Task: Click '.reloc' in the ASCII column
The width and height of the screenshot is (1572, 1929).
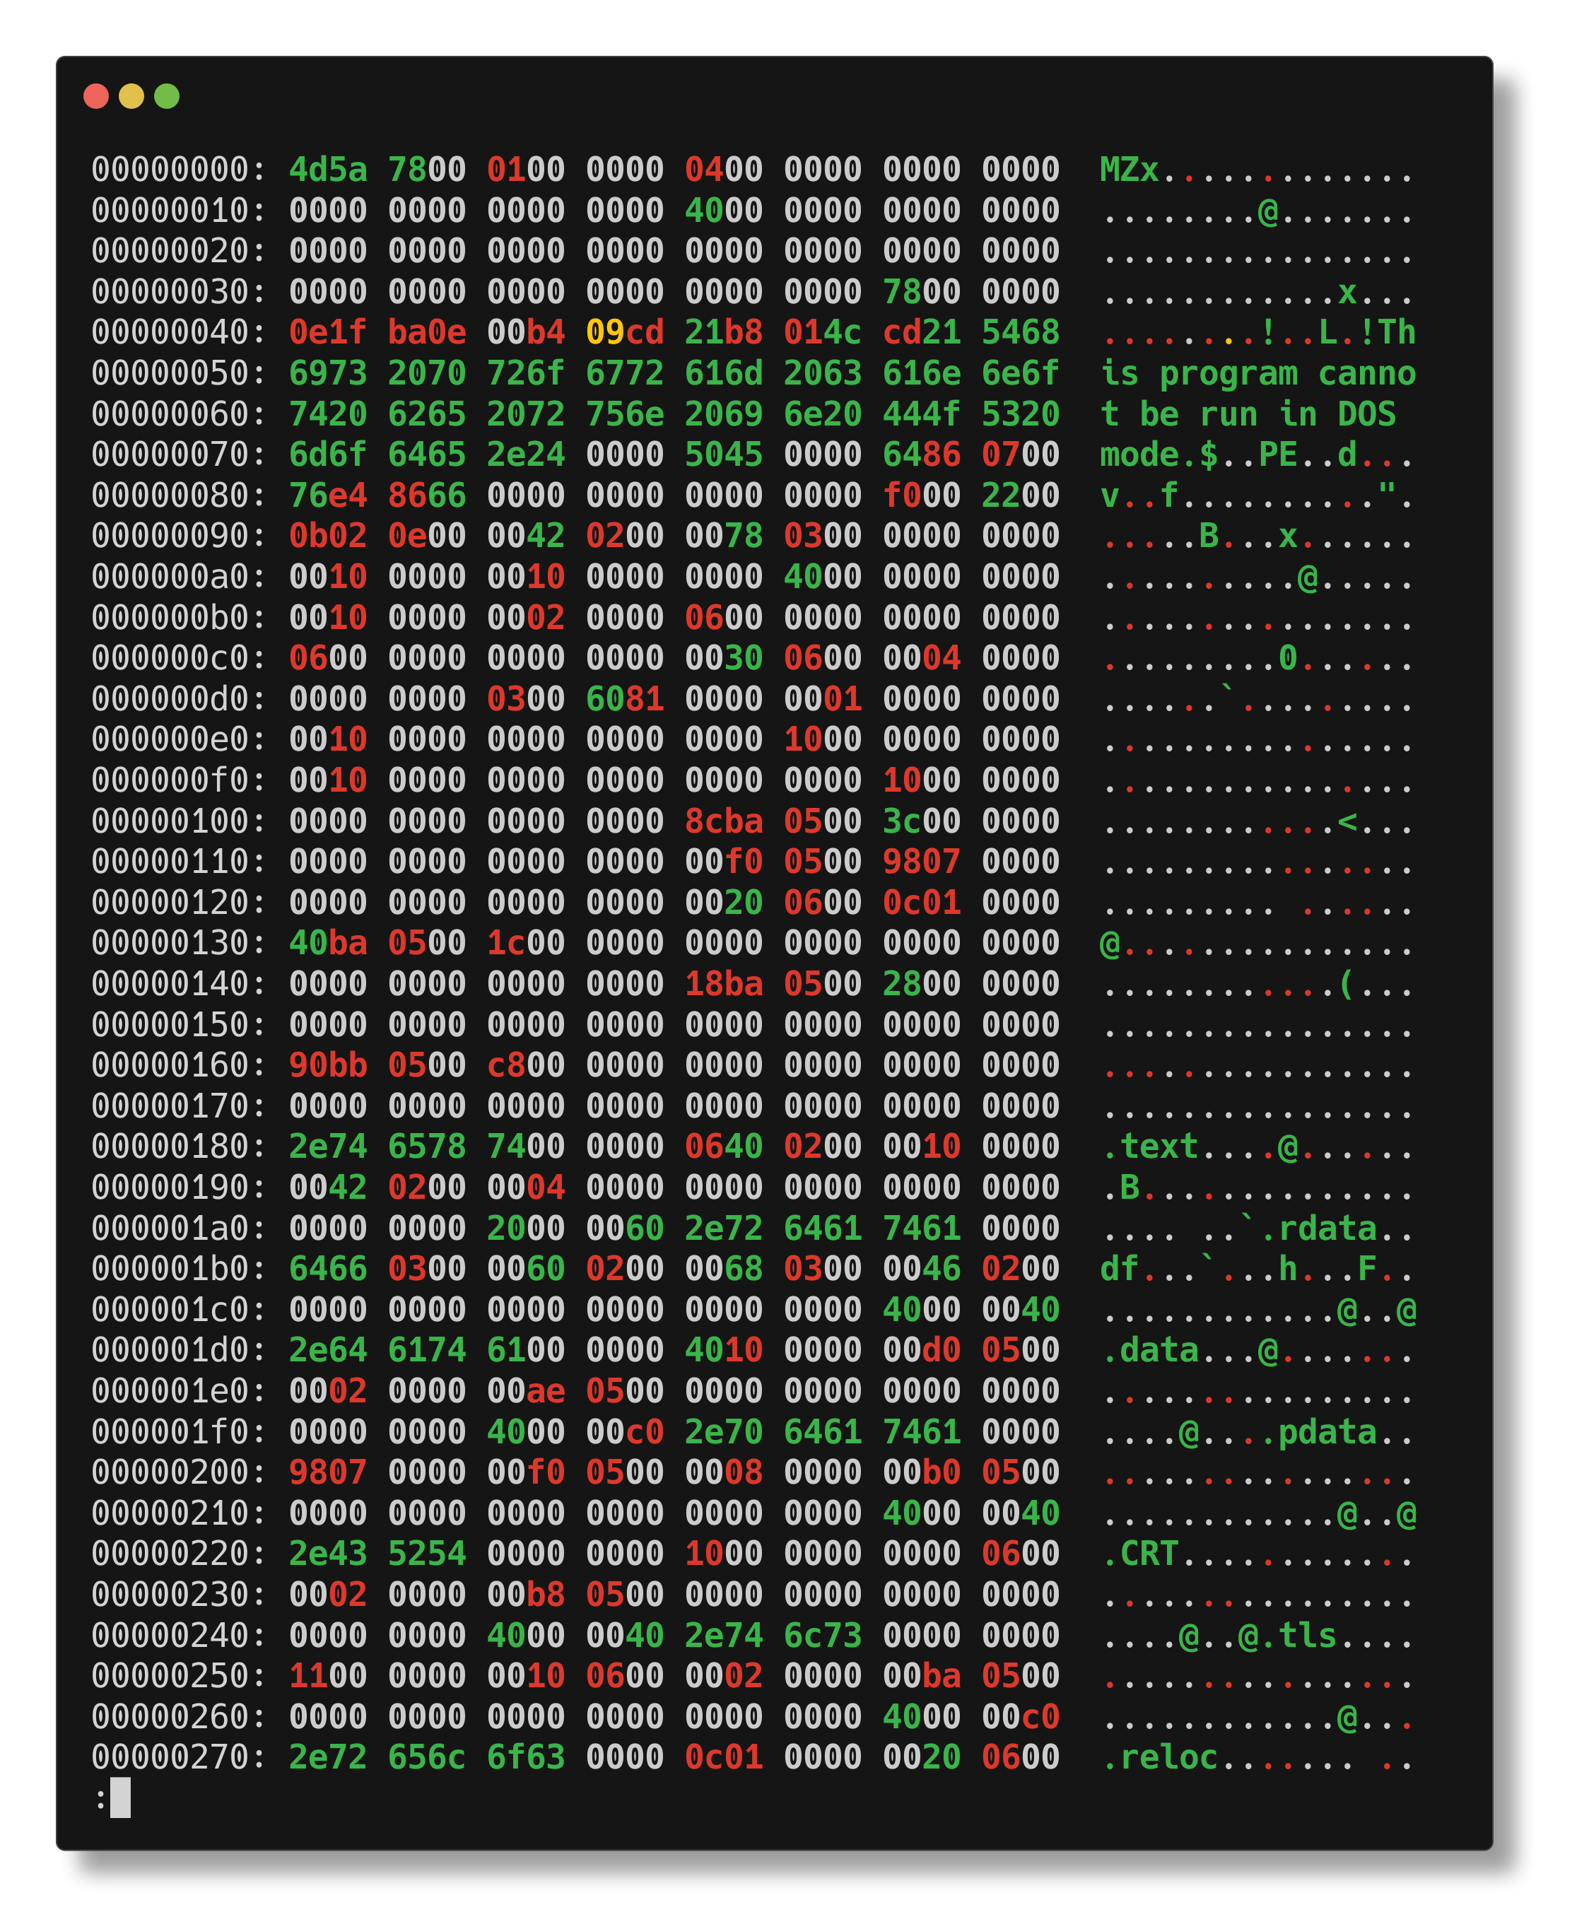Action: (1160, 1758)
